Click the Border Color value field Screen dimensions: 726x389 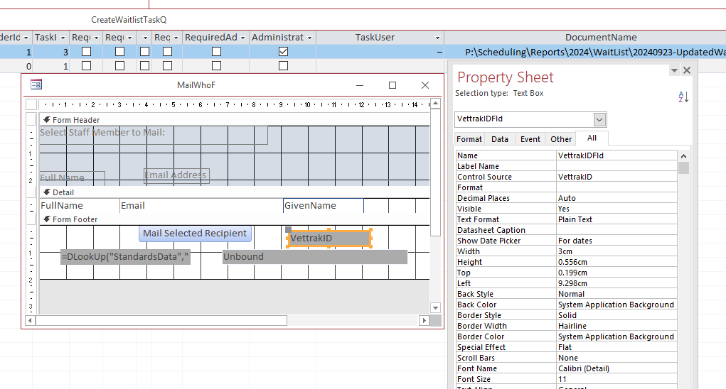pyautogui.click(x=616, y=336)
